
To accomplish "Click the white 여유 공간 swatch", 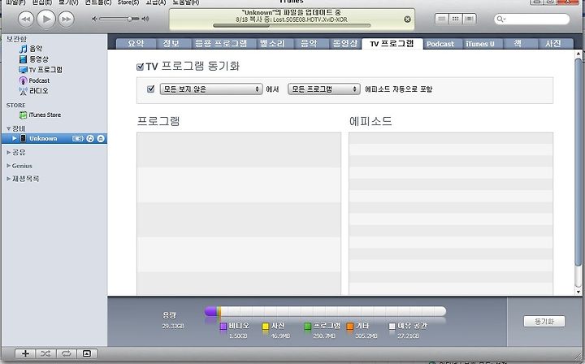I will [x=392, y=327].
